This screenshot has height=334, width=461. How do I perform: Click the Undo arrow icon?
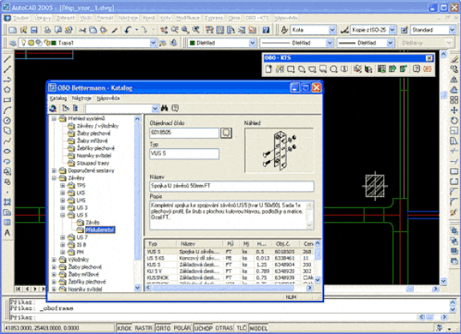pos(127,30)
